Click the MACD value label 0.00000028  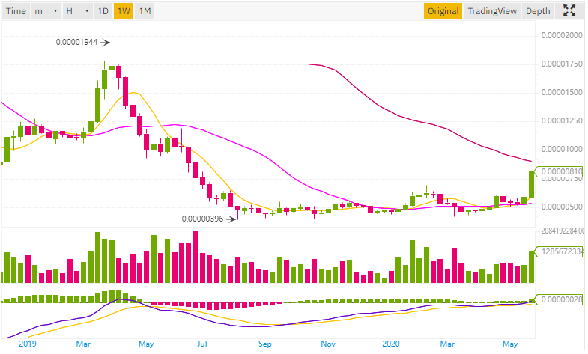[558, 299]
